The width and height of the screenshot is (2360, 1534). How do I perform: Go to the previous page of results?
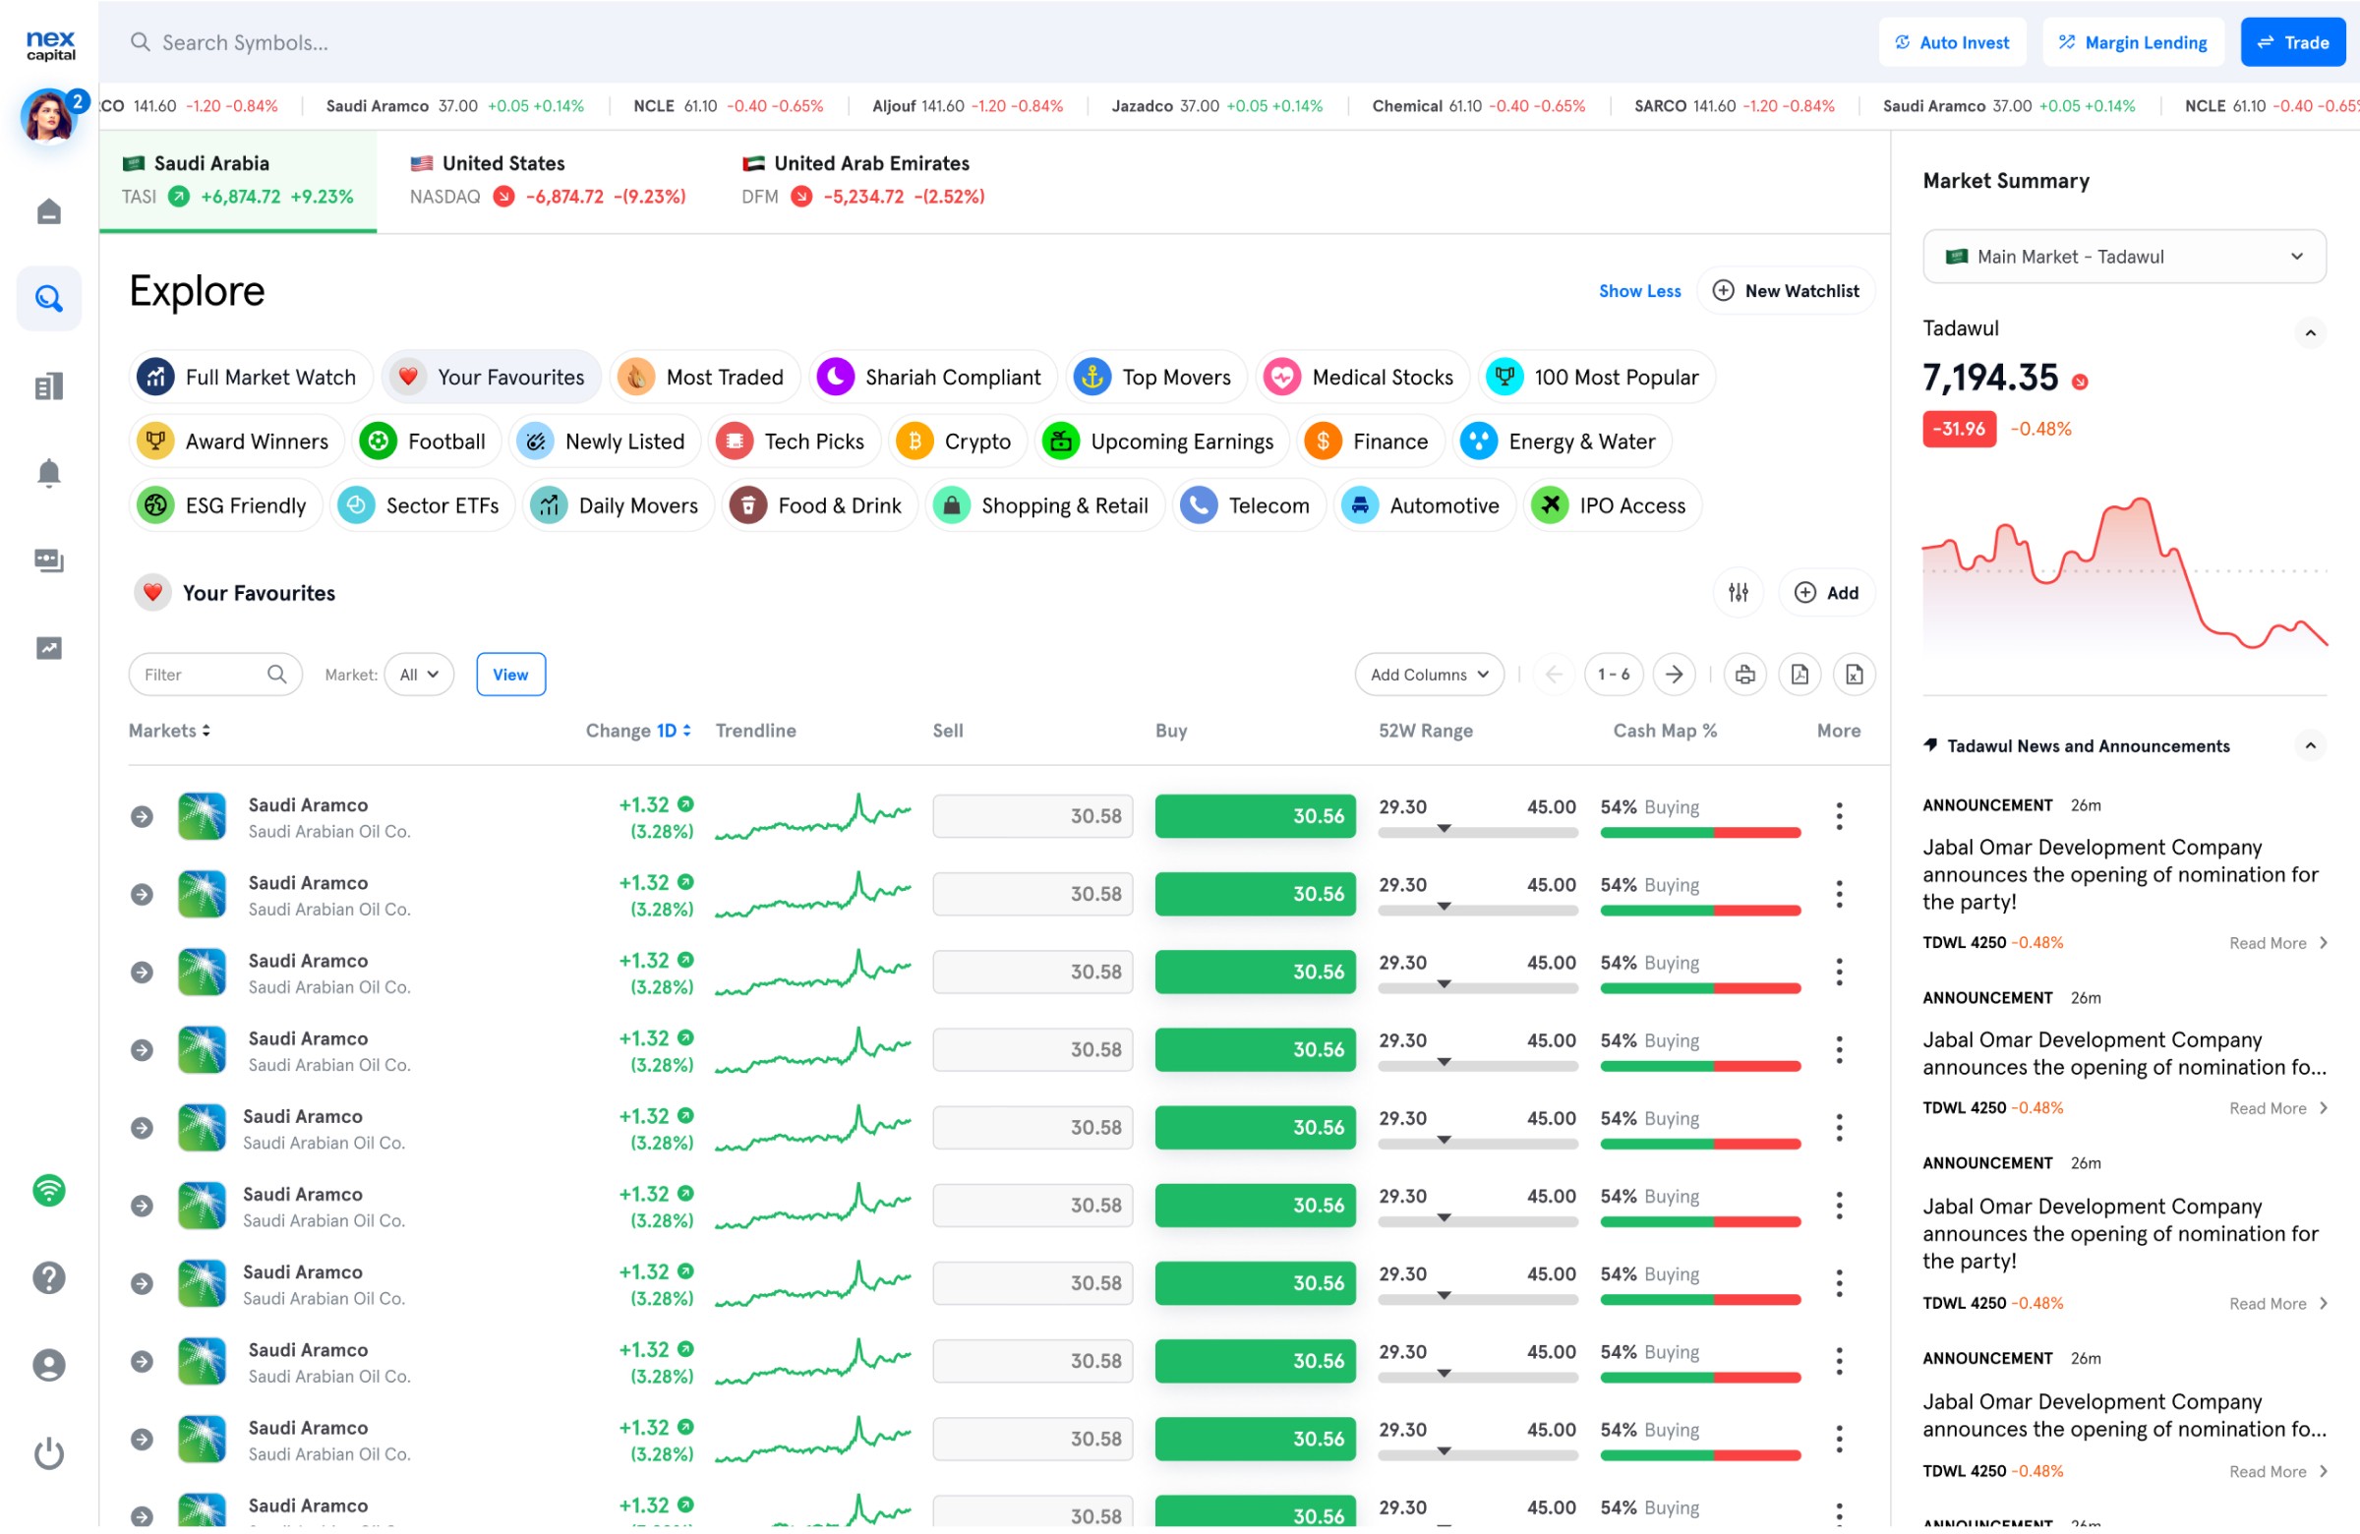tap(1554, 676)
